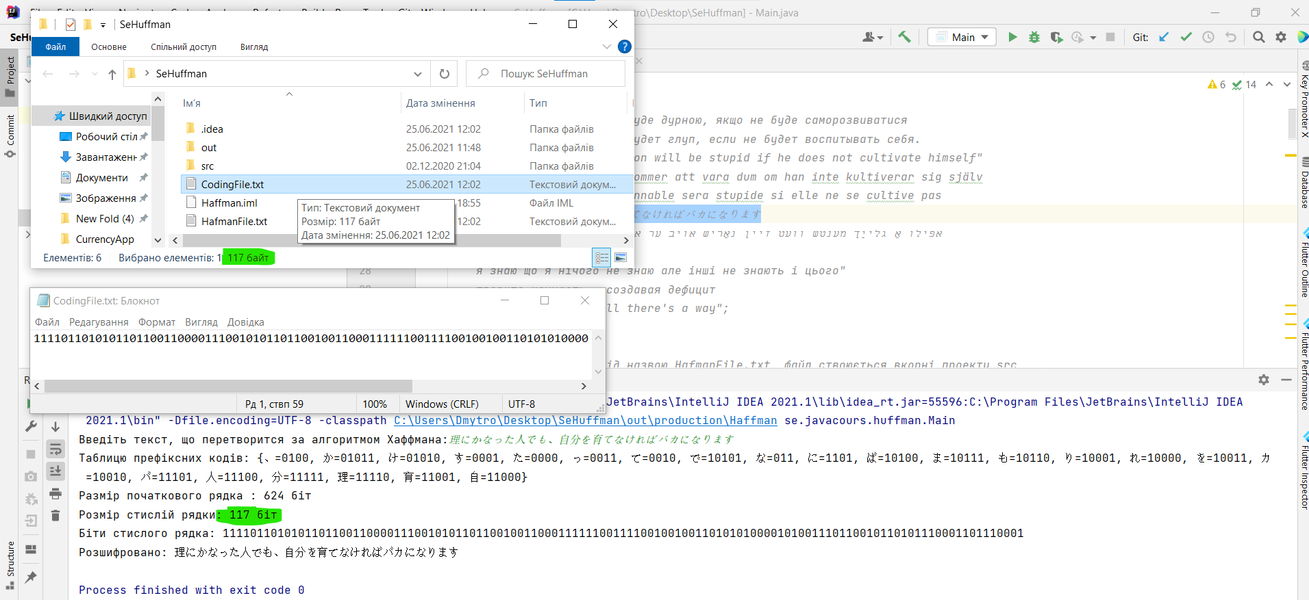Open IDE settings gear in IntelliJ toolbar

pyautogui.click(x=1281, y=37)
